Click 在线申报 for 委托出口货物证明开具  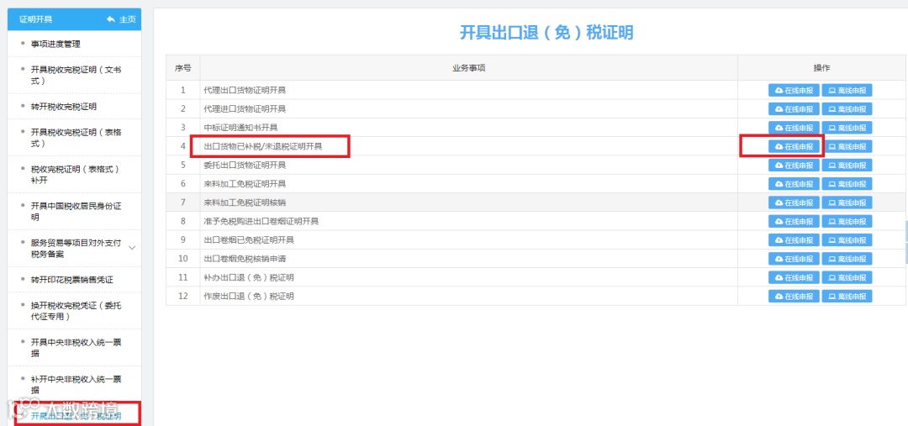[x=794, y=165]
